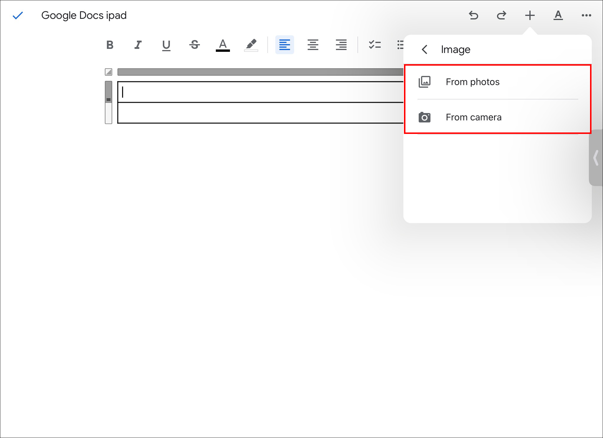Go back from the Image menu
This screenshot has width=603, height=438.
pyautogui.click(x=424, y=49)
